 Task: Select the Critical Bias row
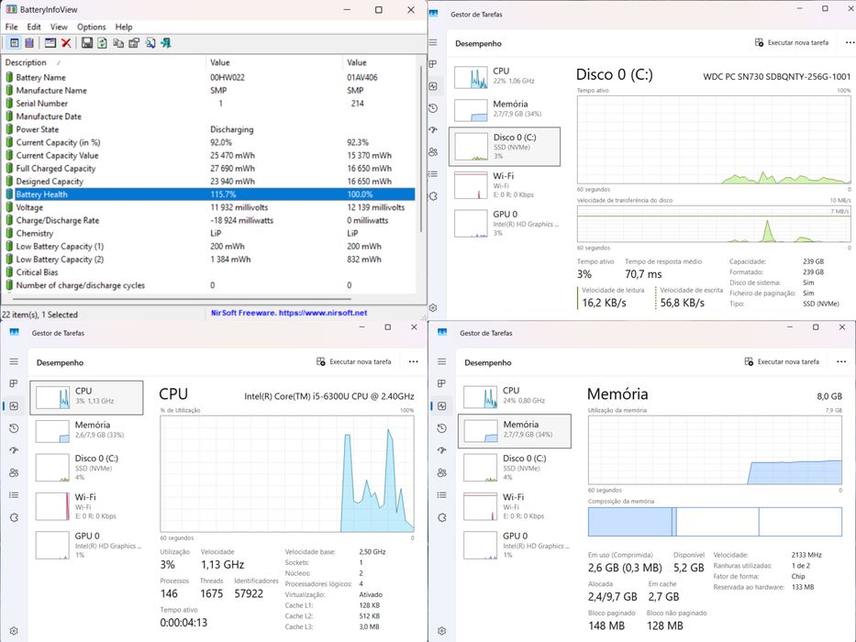[x=210, y=272]
